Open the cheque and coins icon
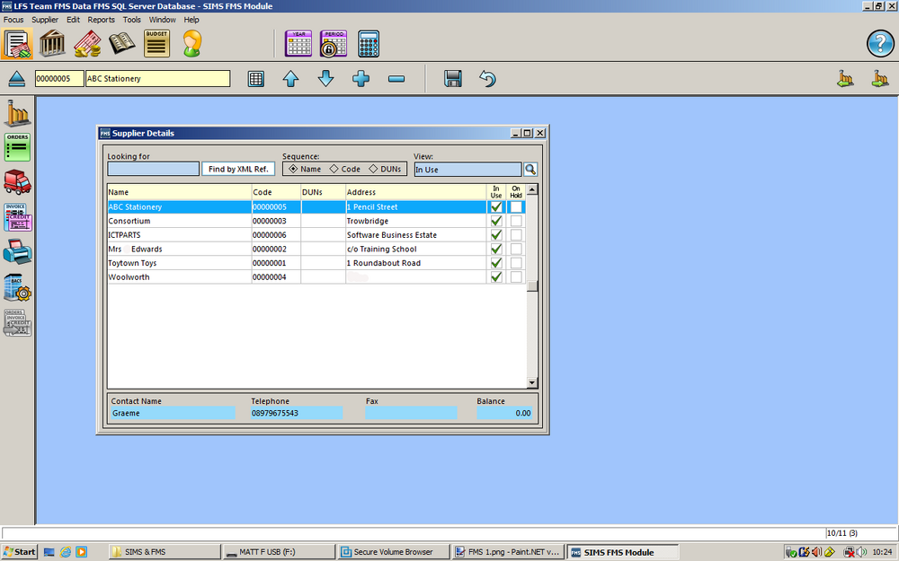The height and width of the screenshot is (561, 899). (87, 43)
